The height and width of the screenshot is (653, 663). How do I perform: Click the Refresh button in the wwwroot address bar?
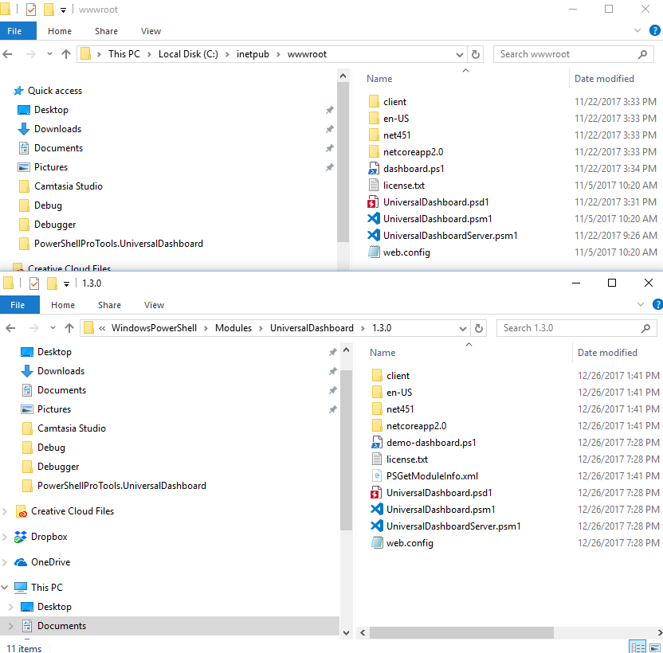click(x=476, y=54)
